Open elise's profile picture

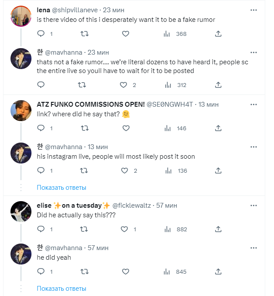point(21,212)
